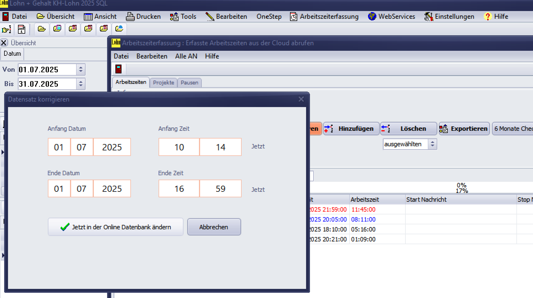Click the Ende Datum year field
This screenshot has height=298, width=533.
[112, 189]
